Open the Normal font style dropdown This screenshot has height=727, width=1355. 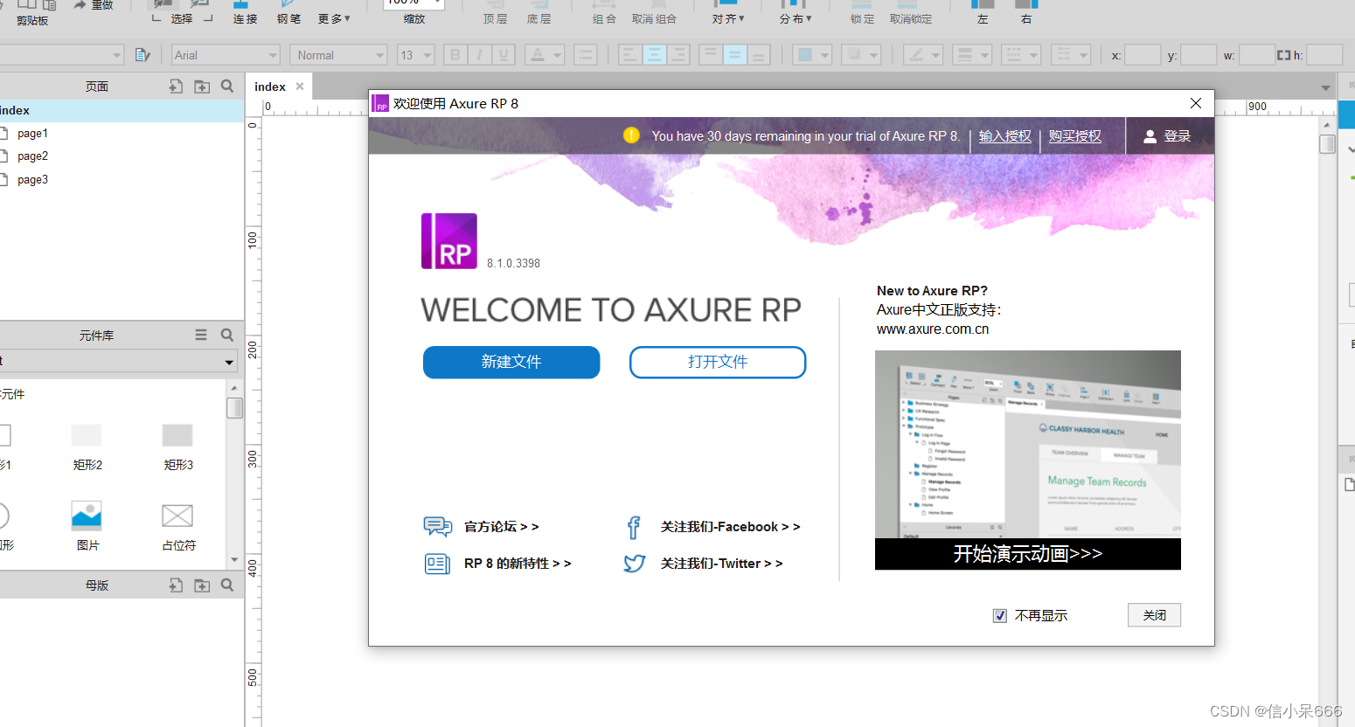[x=338, y=55]
